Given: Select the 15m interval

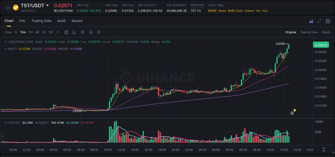Looking at the screenshot, I should (23, 32).
